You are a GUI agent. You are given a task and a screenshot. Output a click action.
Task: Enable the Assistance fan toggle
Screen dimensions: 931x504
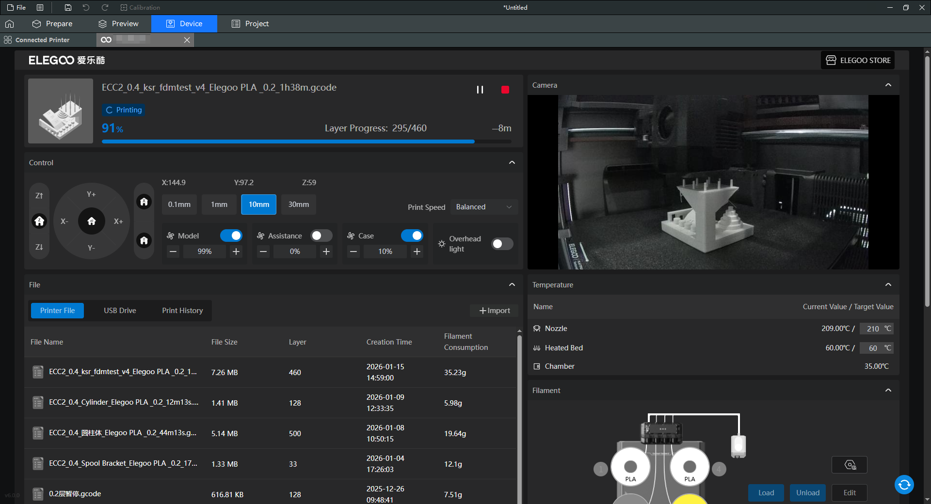coord(321,236)
